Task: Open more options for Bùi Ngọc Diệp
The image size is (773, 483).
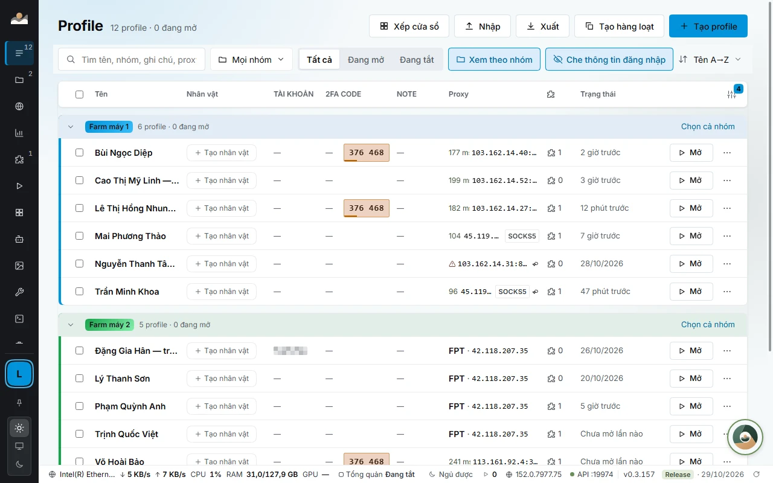Action: pyautogui.click(x=727, y=153)
